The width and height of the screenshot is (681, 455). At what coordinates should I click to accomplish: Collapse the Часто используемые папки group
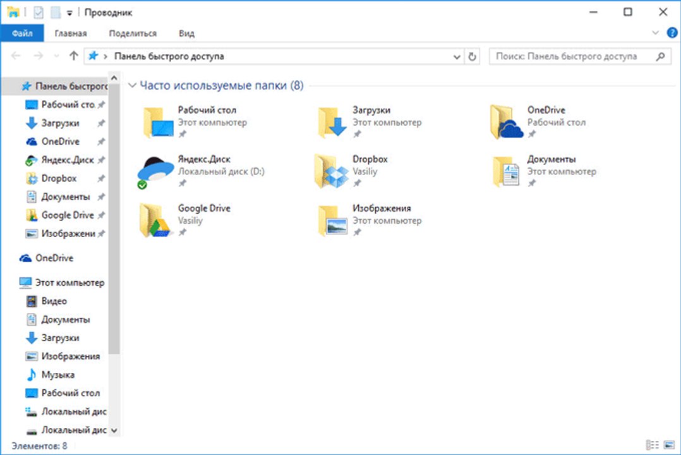[133, 85]
